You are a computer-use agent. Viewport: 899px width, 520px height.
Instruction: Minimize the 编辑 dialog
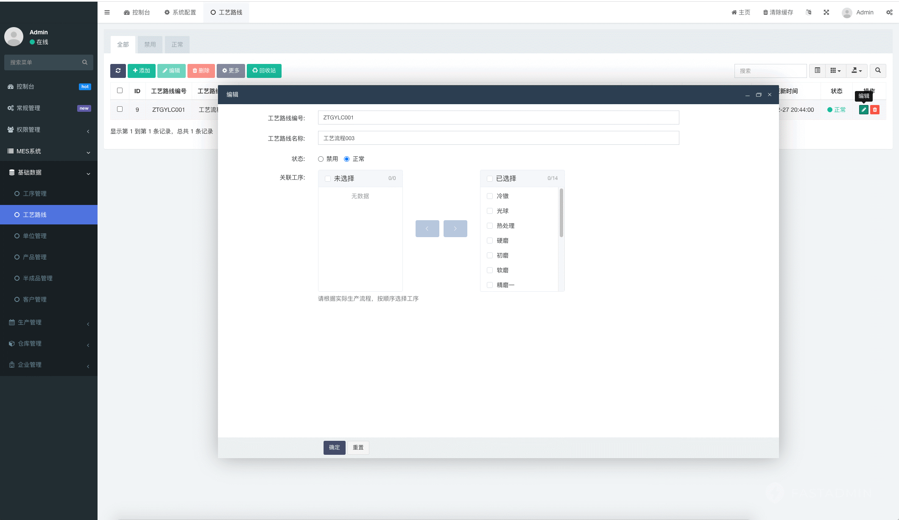coord(748,95)
